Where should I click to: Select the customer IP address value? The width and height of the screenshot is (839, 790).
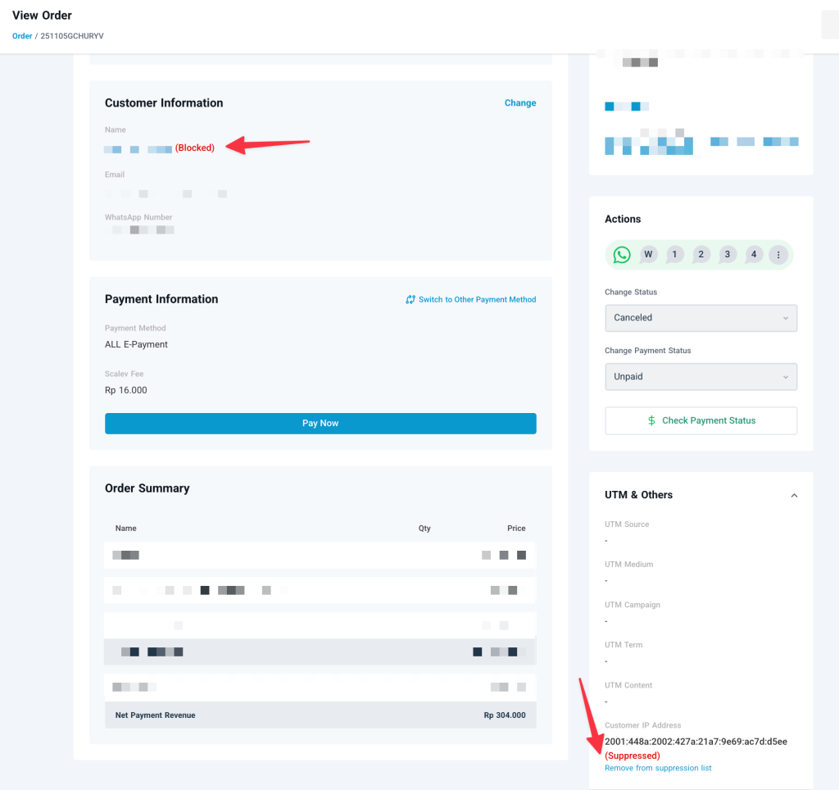point(696,742)
